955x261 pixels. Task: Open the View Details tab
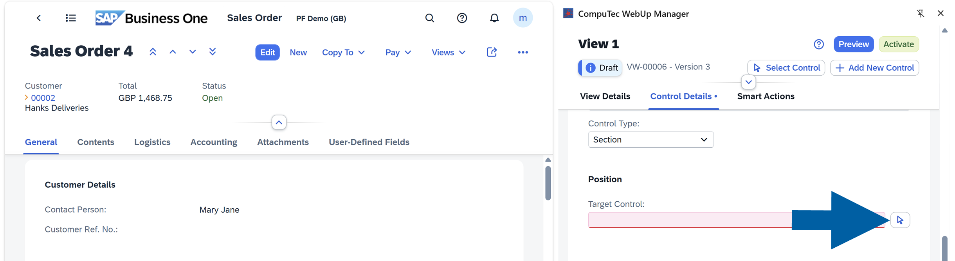[605, 96]
